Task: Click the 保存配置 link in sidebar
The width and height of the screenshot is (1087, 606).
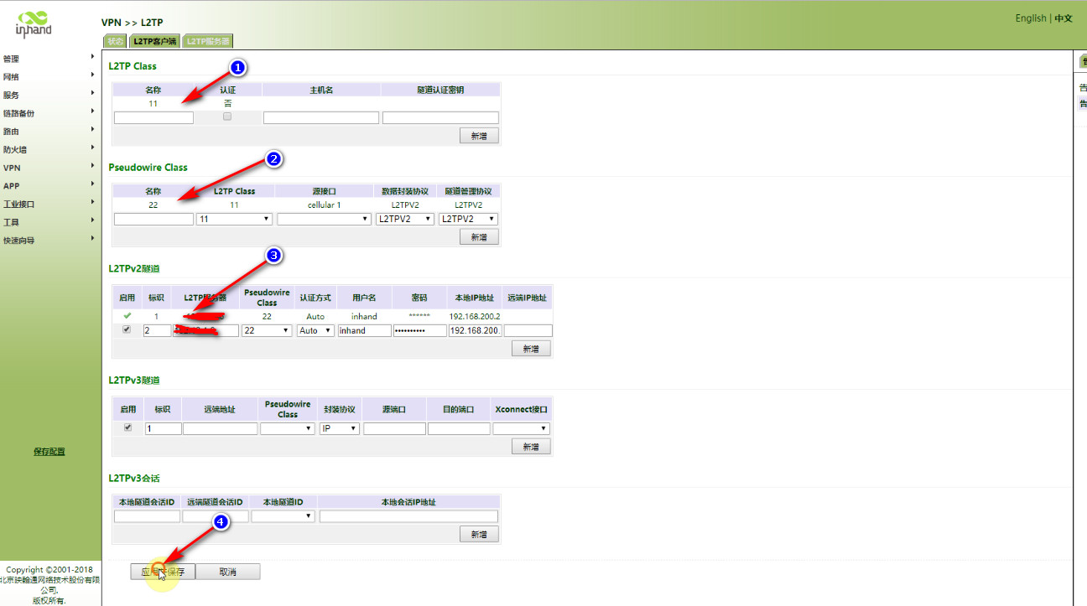Action: (49, 452)
